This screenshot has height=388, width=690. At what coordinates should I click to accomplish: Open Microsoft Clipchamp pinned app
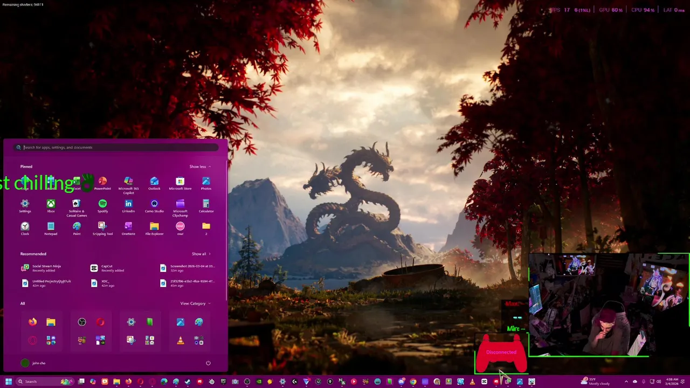click(180, 208)
